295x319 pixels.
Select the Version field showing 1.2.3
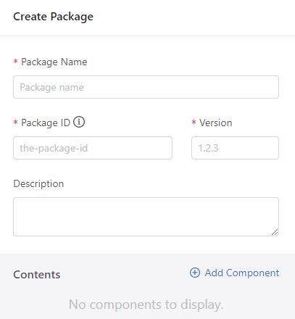pos(235,148)
